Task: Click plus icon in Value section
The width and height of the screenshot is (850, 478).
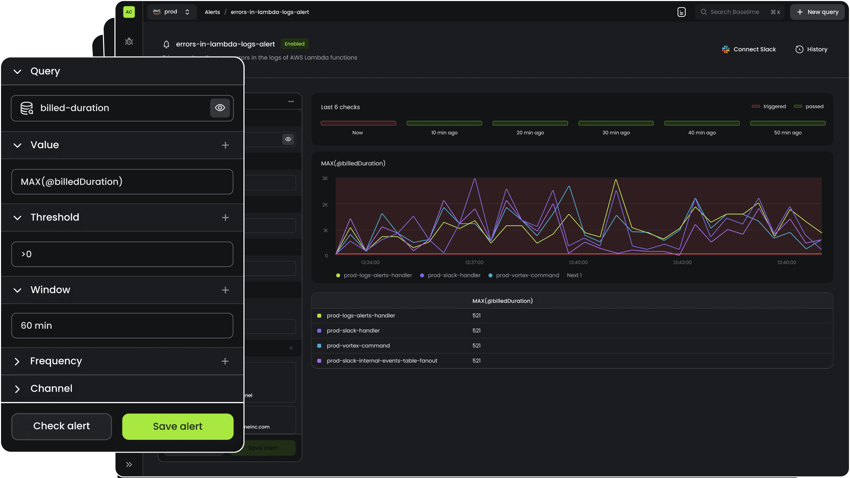Action: (225, 145)
